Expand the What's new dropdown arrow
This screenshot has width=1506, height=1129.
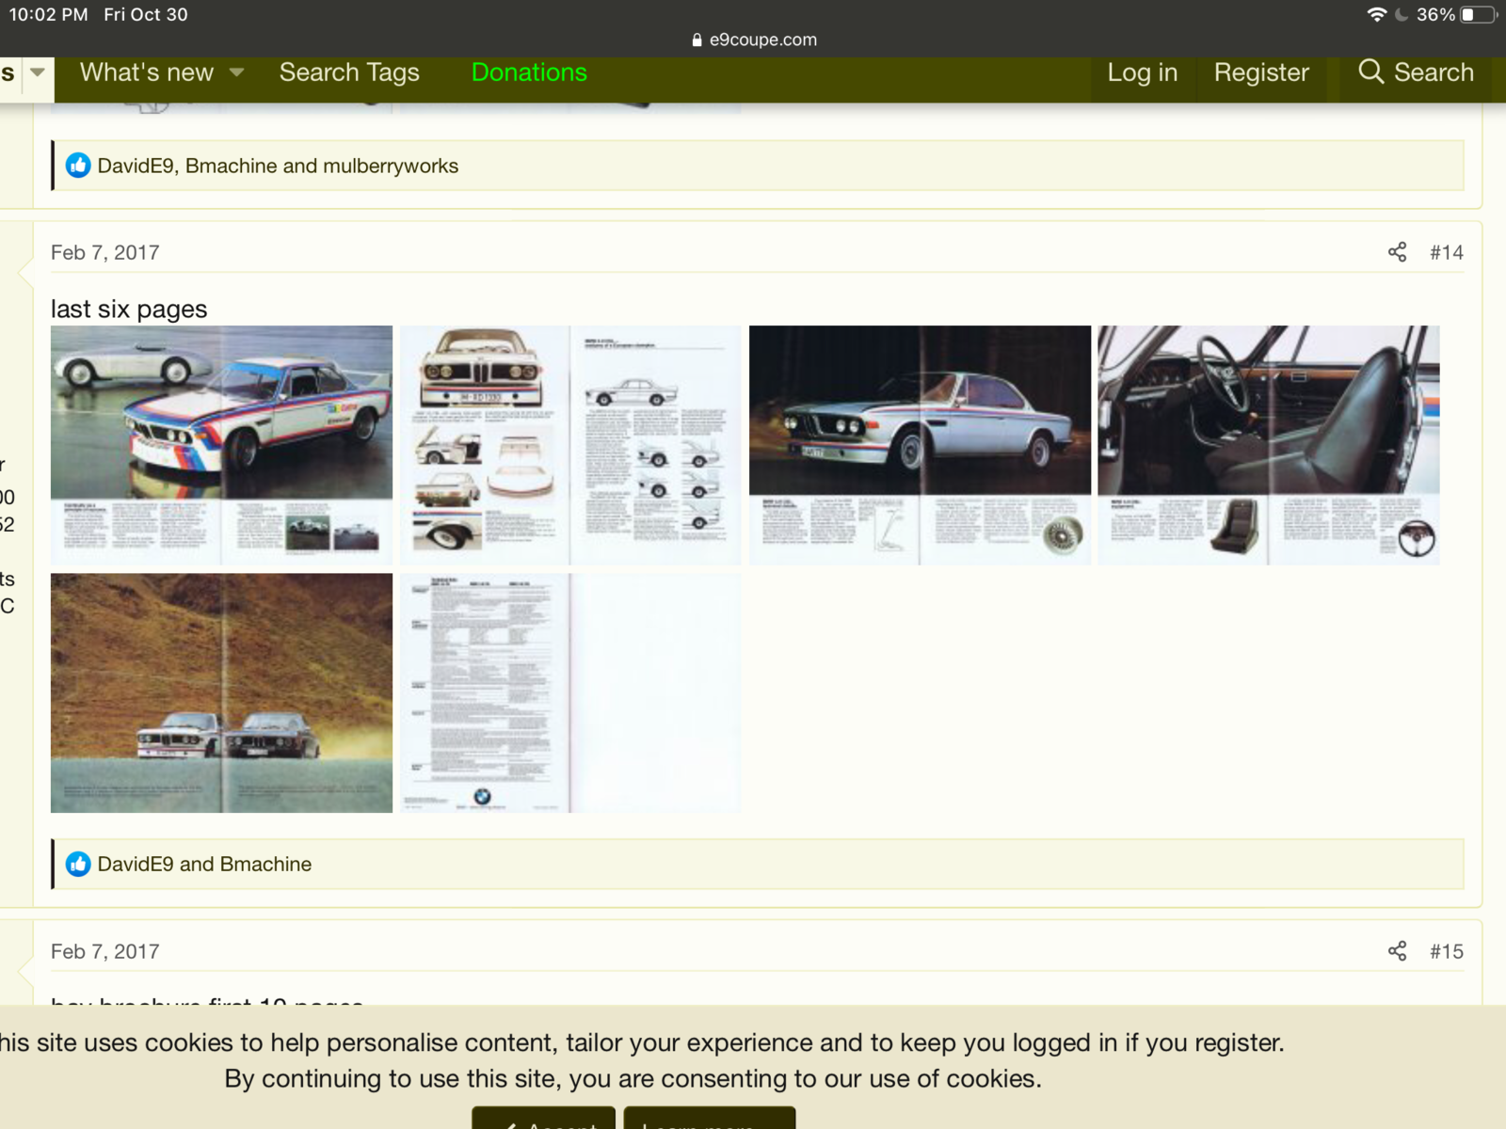(x=237, y=72)
